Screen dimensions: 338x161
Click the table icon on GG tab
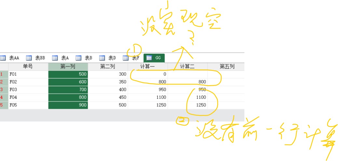click(x=149, y=58)
